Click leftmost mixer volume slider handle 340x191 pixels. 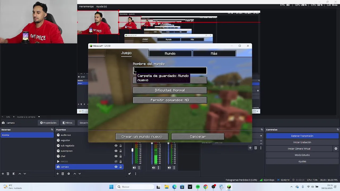tap(132, 150)
